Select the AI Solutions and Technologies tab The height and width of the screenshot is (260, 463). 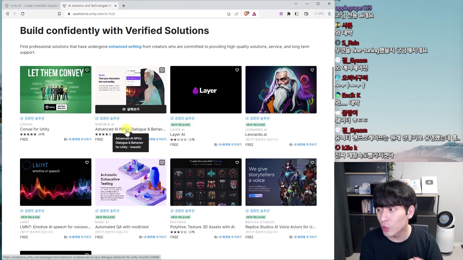click(x=90, y=6)
